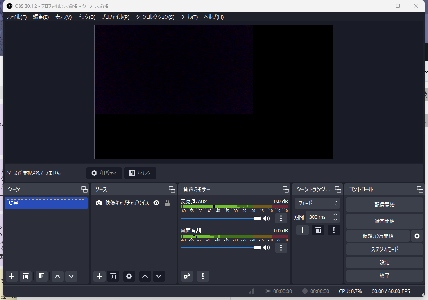Open the ファイル(F) menu
428x300 pixels.
pos(16,17)
